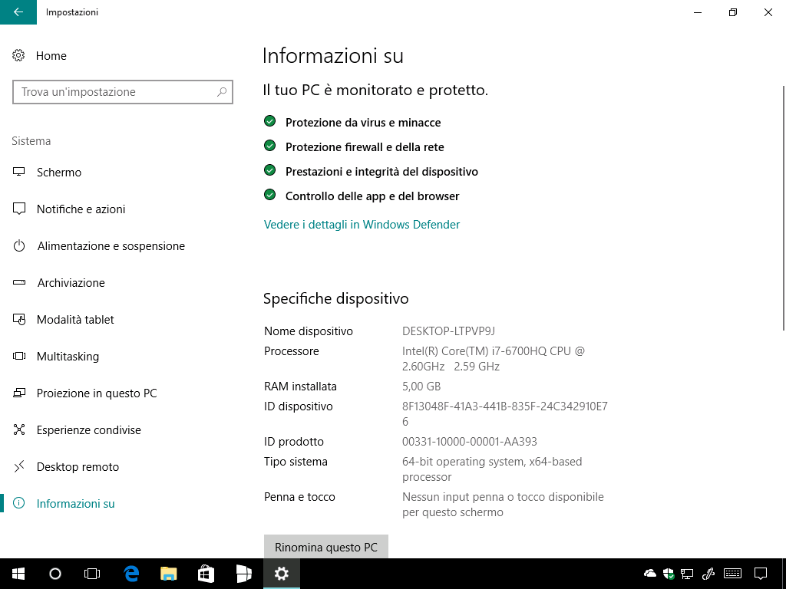Click RAM value 5,00 GB
Viewport: 786px width, 589px height.
[x=421, y=387]
